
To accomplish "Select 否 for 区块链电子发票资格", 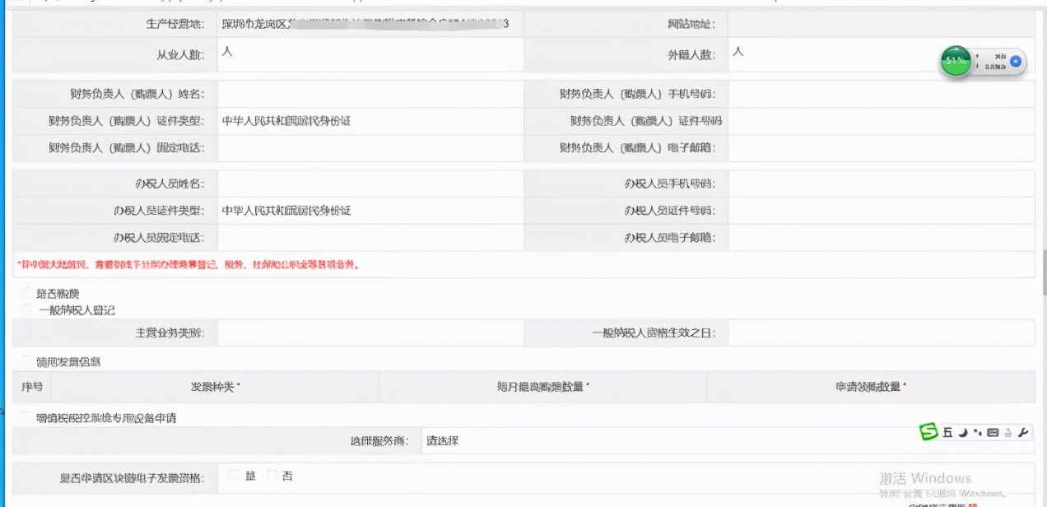I will coord(272,476).
